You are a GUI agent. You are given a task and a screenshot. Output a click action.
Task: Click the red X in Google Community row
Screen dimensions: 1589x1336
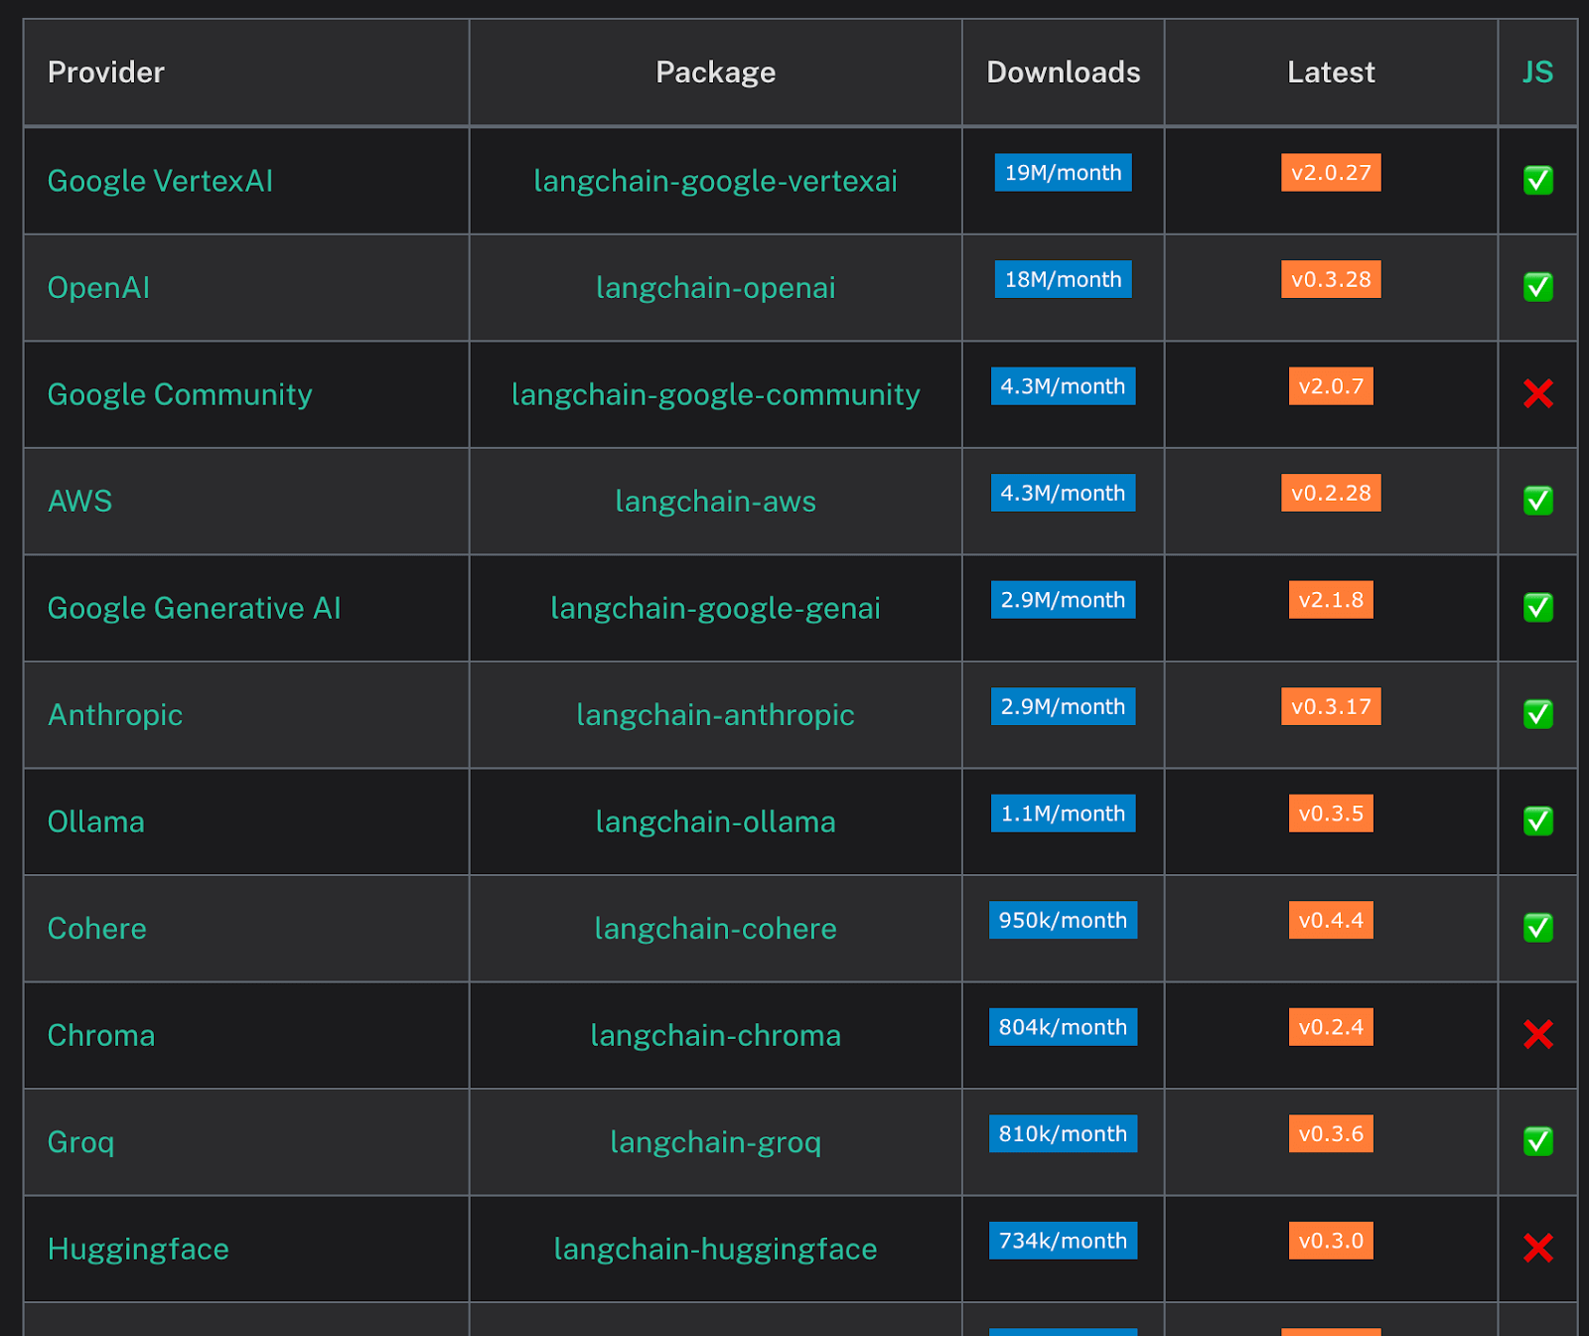pyautogui.click(x=1537, y=394)
